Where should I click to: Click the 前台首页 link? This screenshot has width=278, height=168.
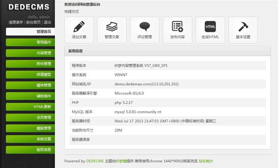point(33,22)
